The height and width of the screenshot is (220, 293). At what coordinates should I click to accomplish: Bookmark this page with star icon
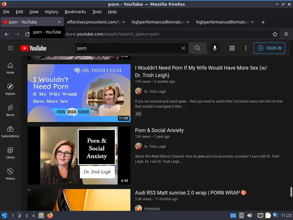click(x=275, y=34)
